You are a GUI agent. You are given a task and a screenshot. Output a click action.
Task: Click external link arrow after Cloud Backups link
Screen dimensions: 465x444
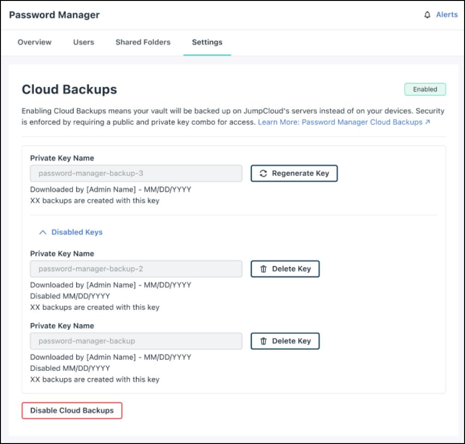point(428,122)
